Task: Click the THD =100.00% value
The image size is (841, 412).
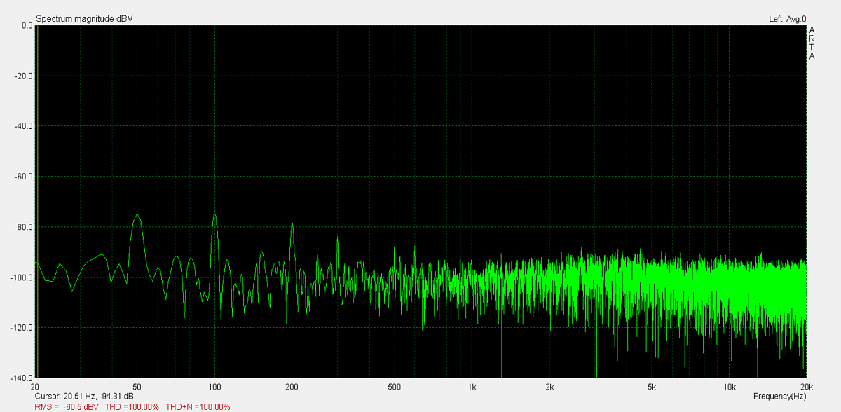Action: pyautogui.click(x=132, y=406)
